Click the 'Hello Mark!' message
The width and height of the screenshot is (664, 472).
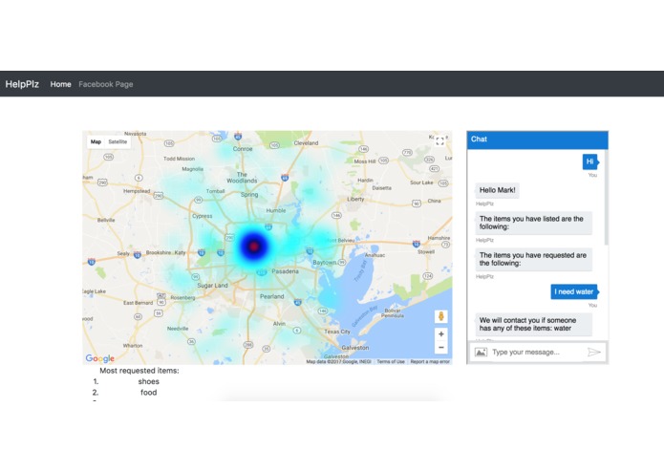pos(497,190)
